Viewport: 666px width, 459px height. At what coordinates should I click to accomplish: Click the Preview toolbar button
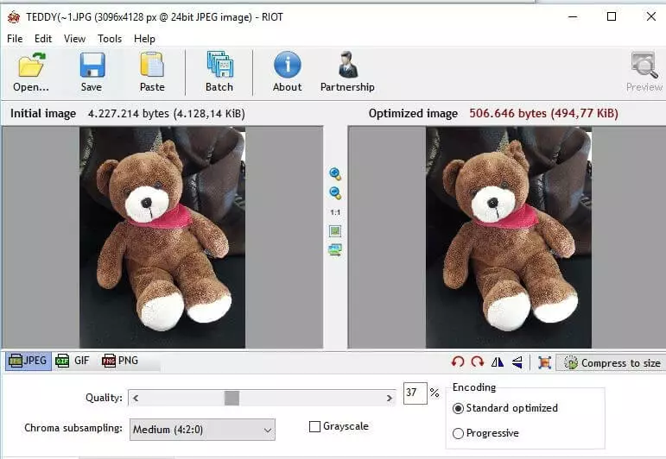[644, 72]
